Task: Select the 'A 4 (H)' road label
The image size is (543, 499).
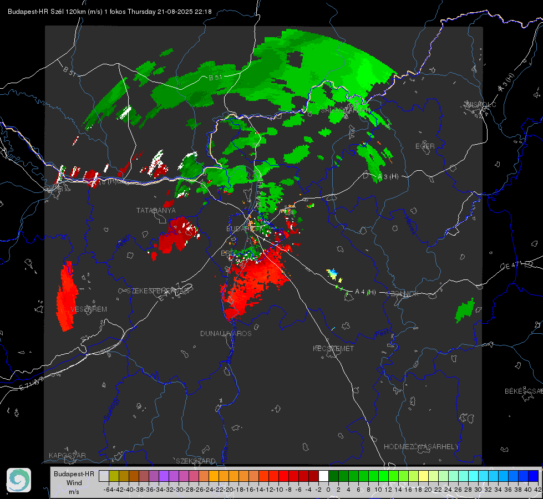Action: coord(366,292)
